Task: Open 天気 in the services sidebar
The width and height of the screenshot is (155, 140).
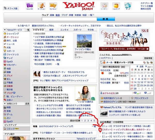Action: (9, 47)
